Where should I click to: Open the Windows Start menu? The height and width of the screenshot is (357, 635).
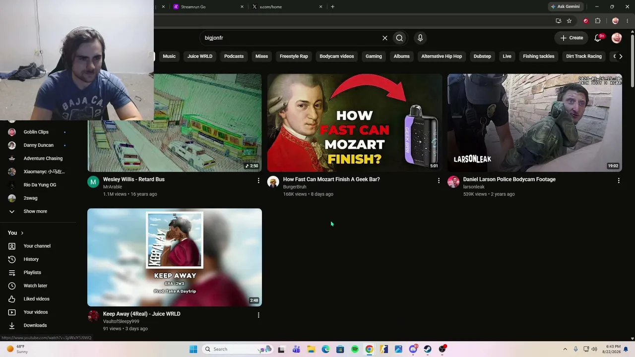click(x=193, y=349)
